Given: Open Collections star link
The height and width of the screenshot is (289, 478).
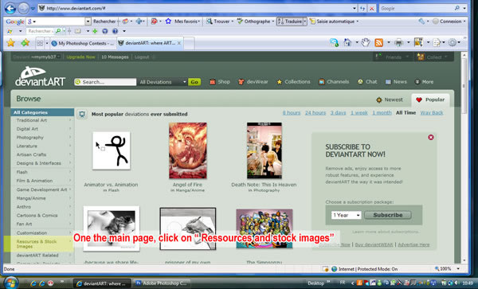Looking at the screenshot, I should (x=293, y=82).
